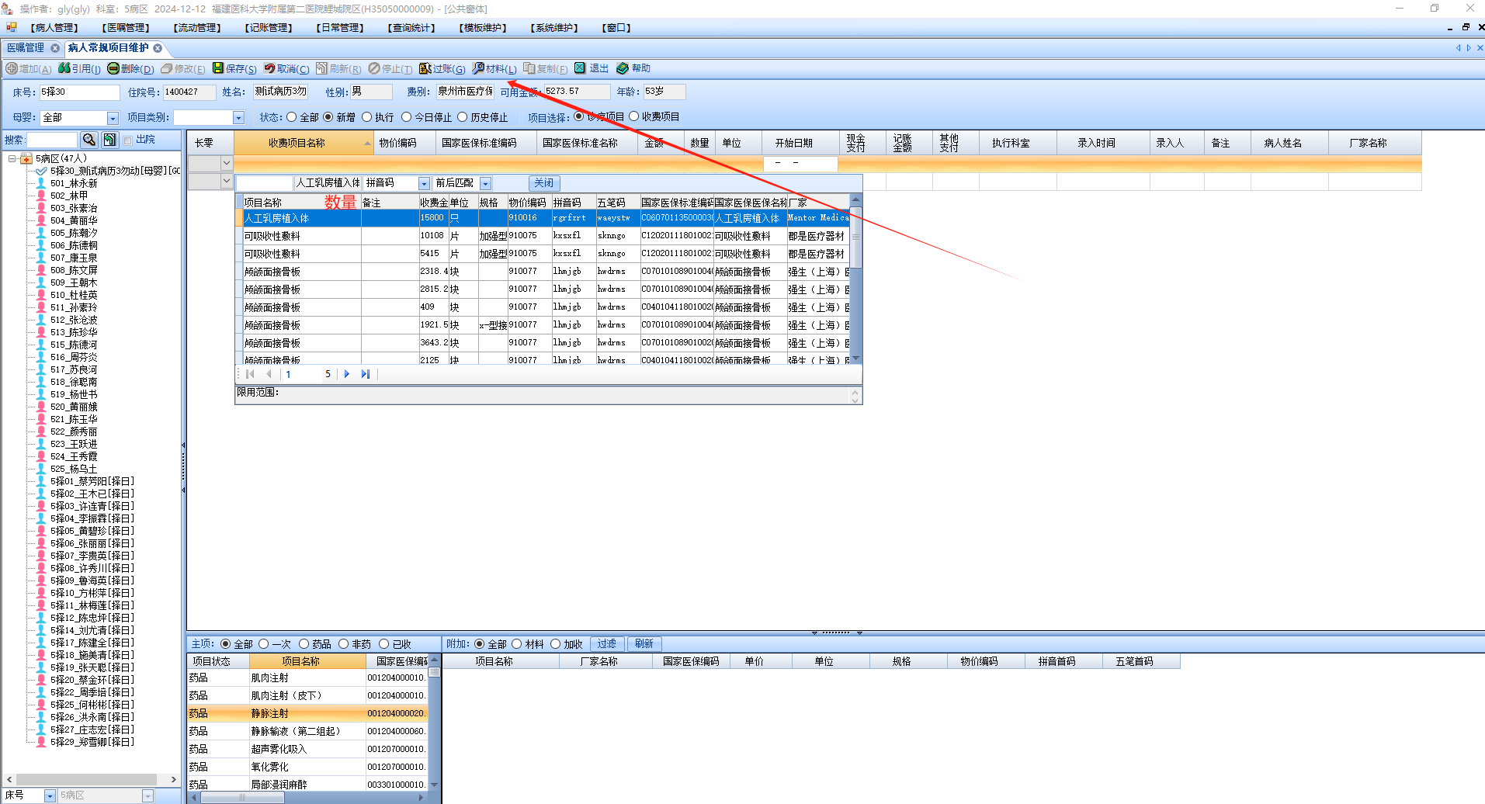
Task: Click the 保存(S) save icon
Action: click(x=218, y=68)
